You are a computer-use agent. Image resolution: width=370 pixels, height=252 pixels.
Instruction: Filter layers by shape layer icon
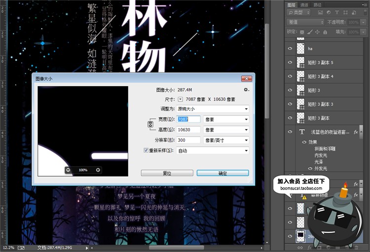click(345, 12)
